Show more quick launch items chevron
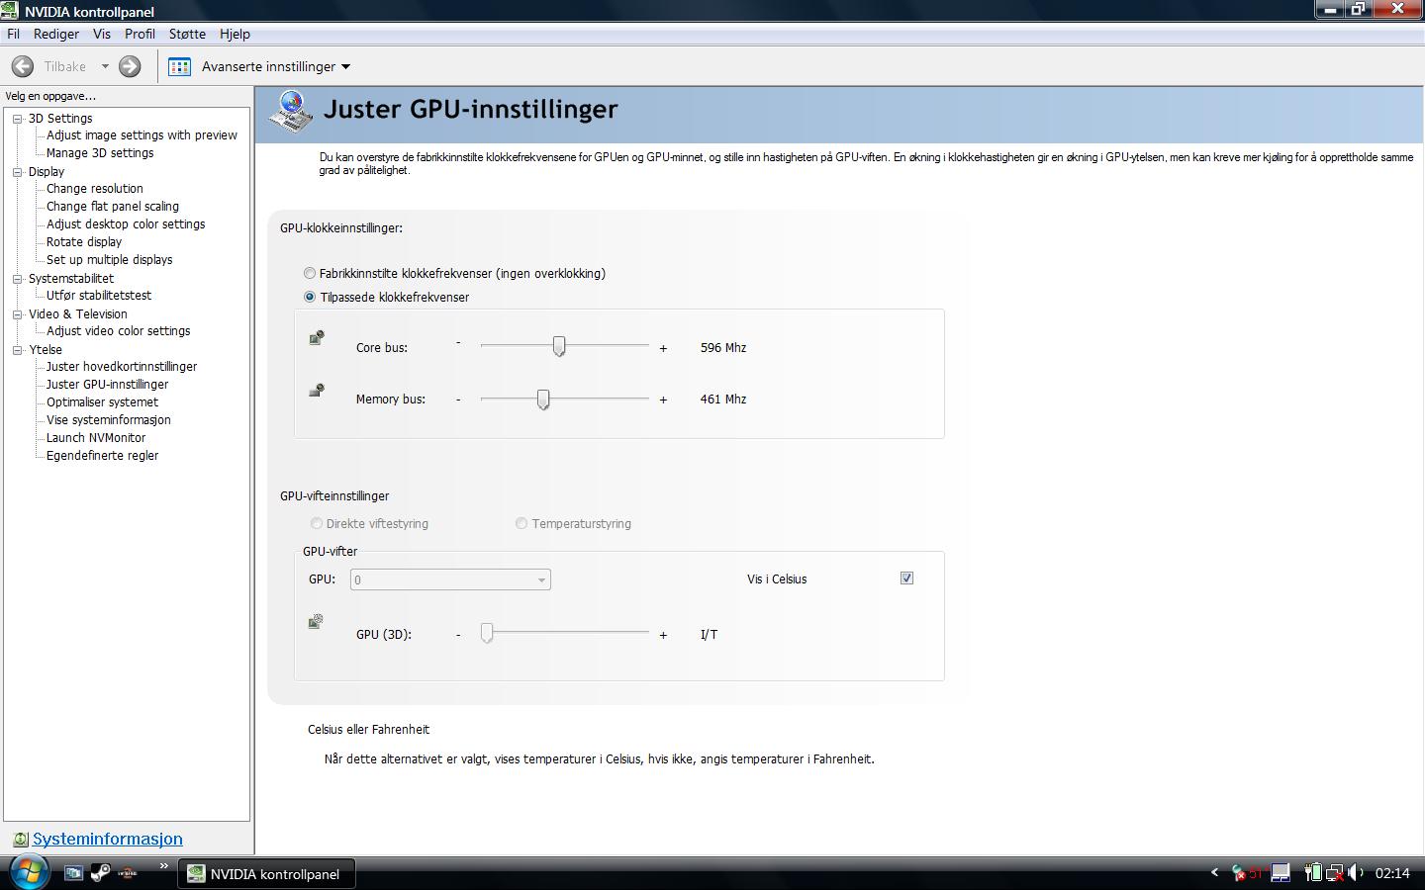The width and height of the screenshot is (1425, 890). pos(164,867)
